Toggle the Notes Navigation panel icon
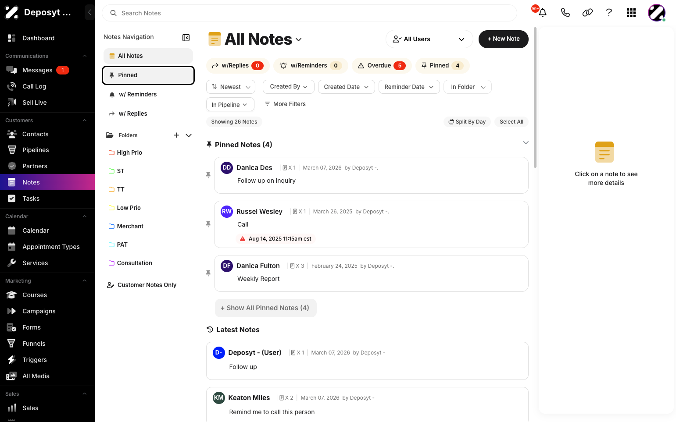The height and width of the screenshot is (422, 676). pyautogui.click(x=186, y=38)
